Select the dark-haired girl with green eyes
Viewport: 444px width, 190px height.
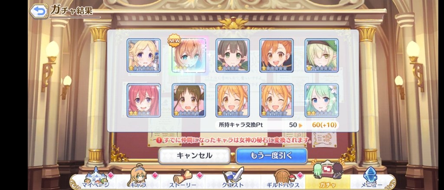(x=232, y=56)
